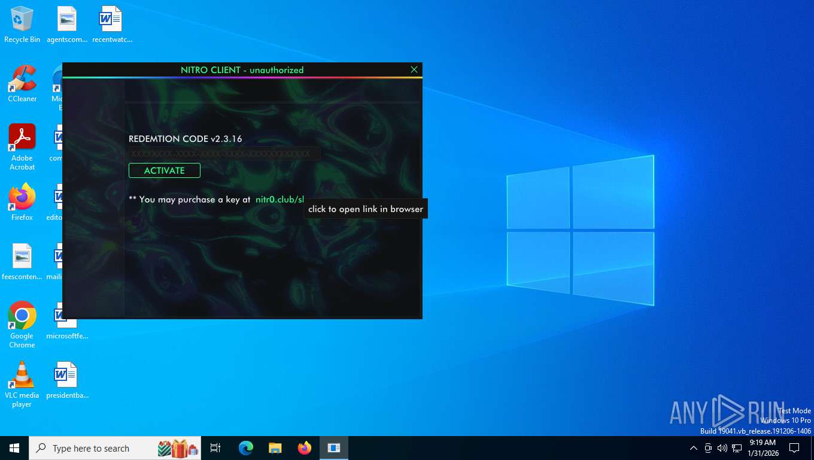The image size is (814, 460).
Task: Launch CCleaner from the desktop
Action: pos(22,84)
